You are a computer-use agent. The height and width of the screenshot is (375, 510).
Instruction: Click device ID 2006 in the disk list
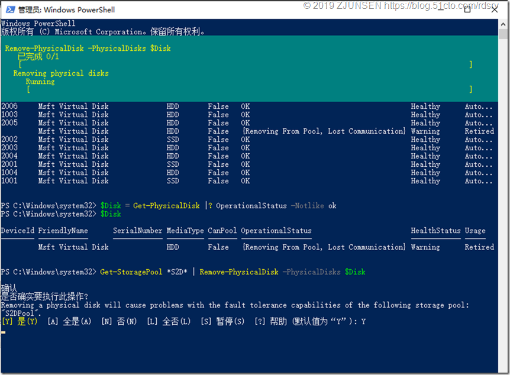9,106
